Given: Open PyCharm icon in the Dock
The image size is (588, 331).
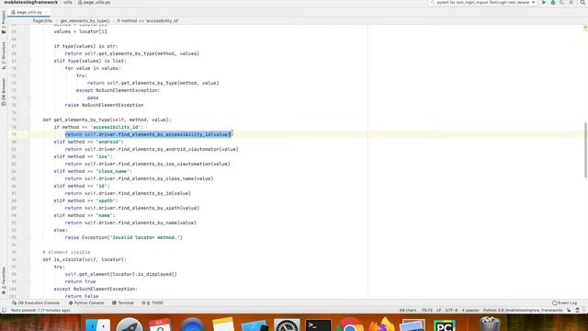Looking at the screenshot, I should (x=445, y=325).
